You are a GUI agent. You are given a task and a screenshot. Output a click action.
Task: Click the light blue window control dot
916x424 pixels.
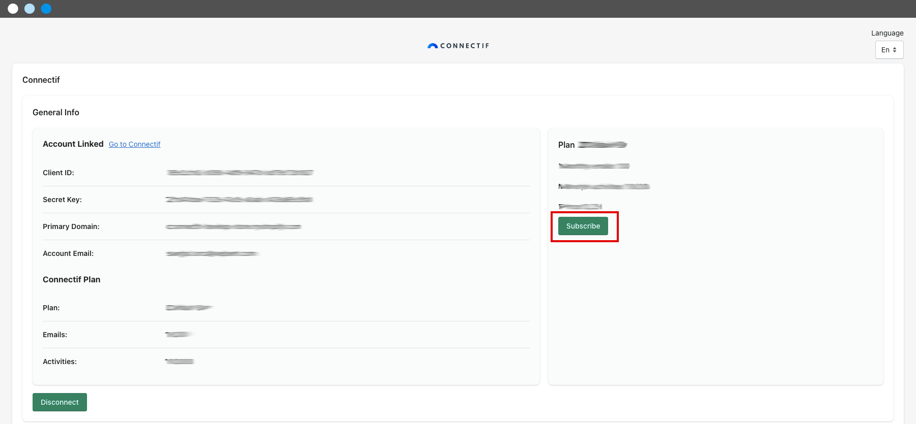30,9
